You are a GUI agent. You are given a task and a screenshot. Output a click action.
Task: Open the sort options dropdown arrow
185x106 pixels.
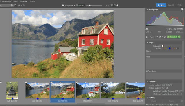coord(21,5)
